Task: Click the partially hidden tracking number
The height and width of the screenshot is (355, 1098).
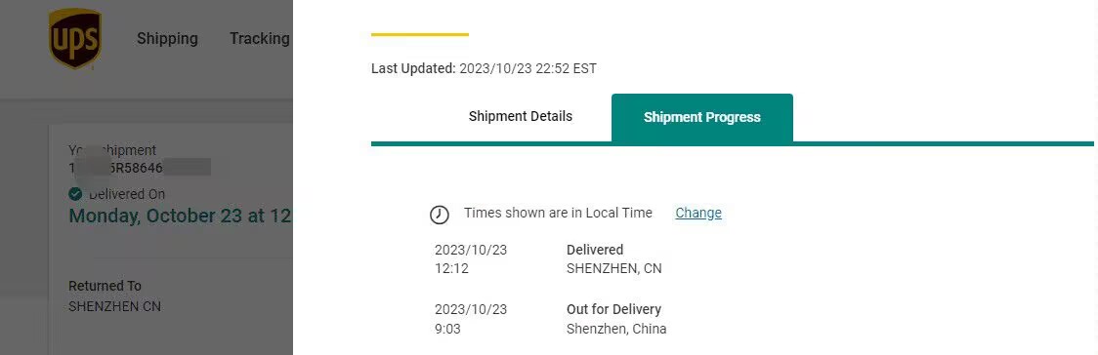Action: tap(140, 168)
